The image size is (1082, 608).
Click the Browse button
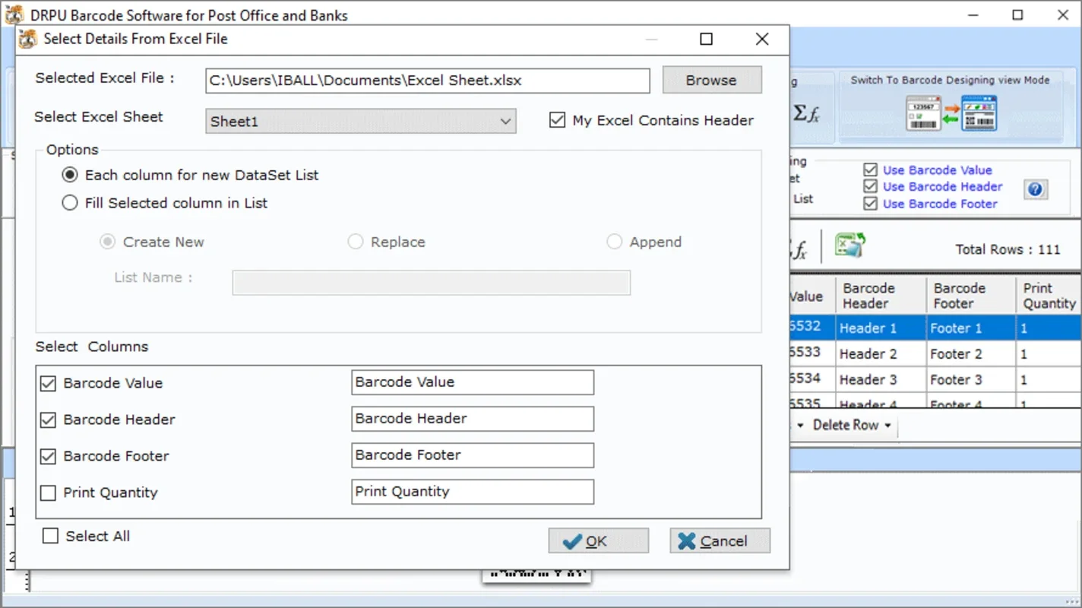tap(712, 80)
